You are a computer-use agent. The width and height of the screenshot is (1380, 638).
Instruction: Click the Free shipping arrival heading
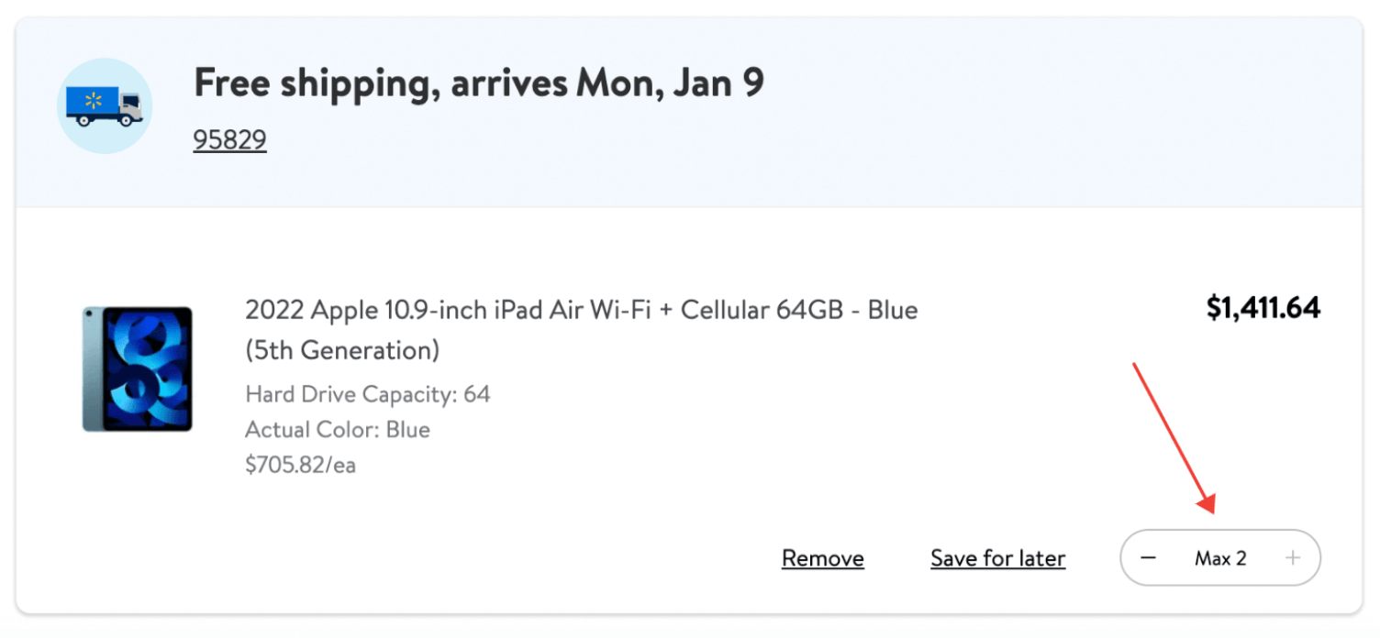(479, 83)
